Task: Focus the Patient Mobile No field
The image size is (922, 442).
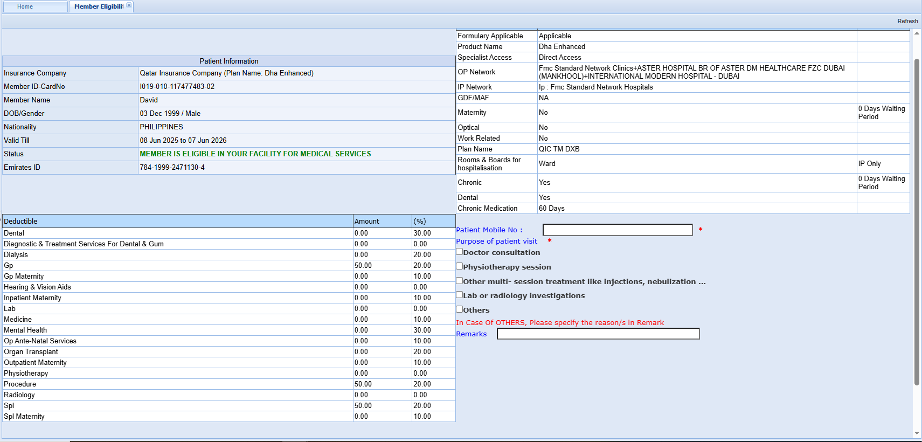Action: (617, 230)
